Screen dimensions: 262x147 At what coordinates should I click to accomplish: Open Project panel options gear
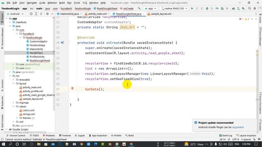click(x=47, y=14)
